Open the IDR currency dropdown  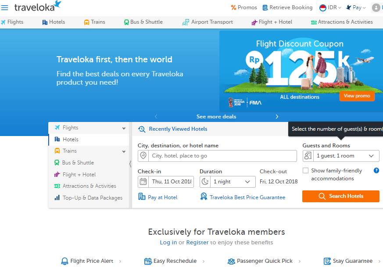(x=330, y=7)
